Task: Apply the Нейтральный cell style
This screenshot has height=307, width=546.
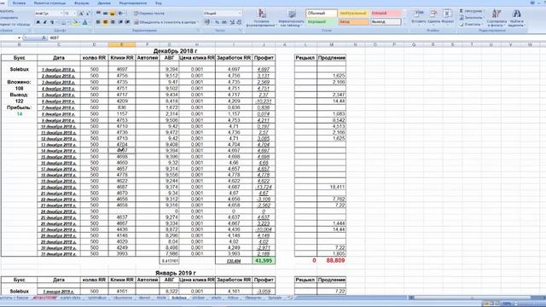Action: (x=353, y=14)
